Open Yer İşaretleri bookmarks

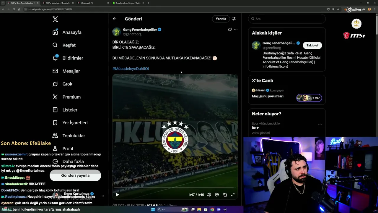(70, 123)
